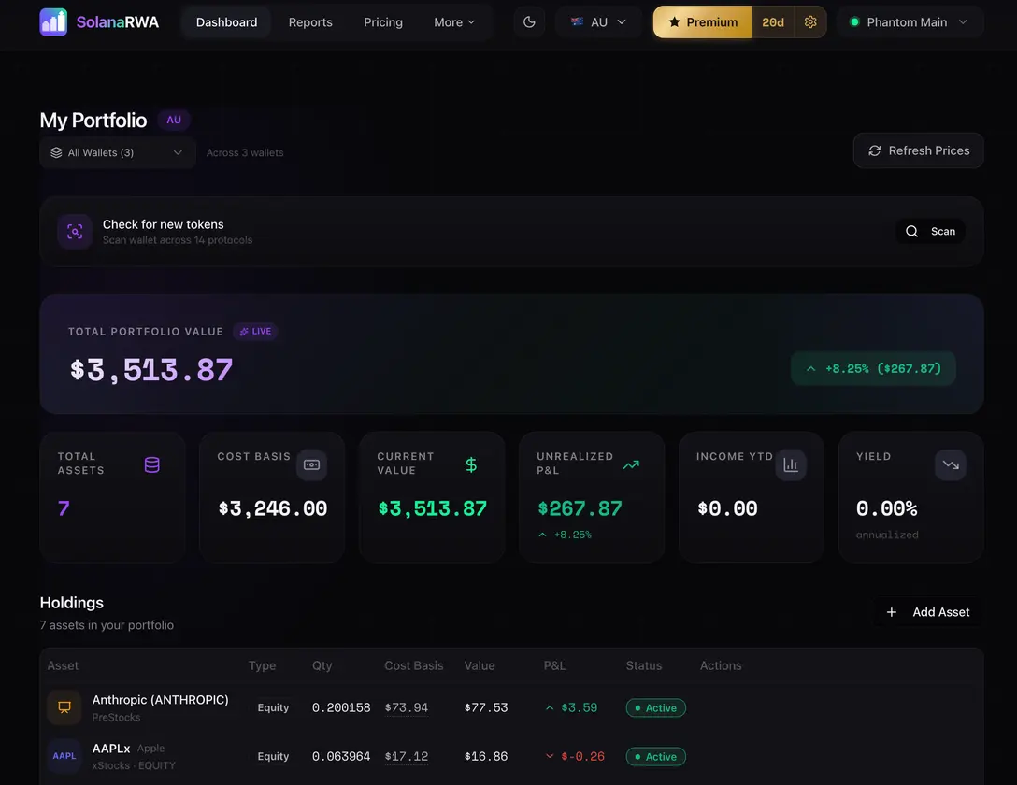The image size is (1017, 785).
Task: Click the 0.200158 quantity value
Action: pos(341,707)
